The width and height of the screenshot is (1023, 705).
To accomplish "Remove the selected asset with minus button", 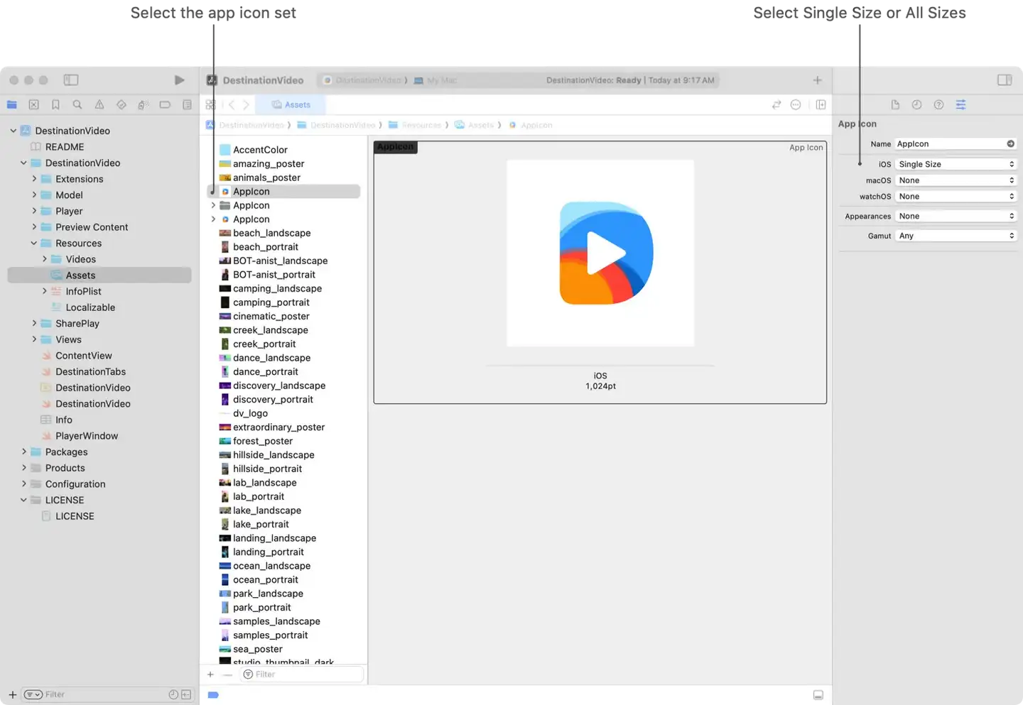I will (227, 674).
